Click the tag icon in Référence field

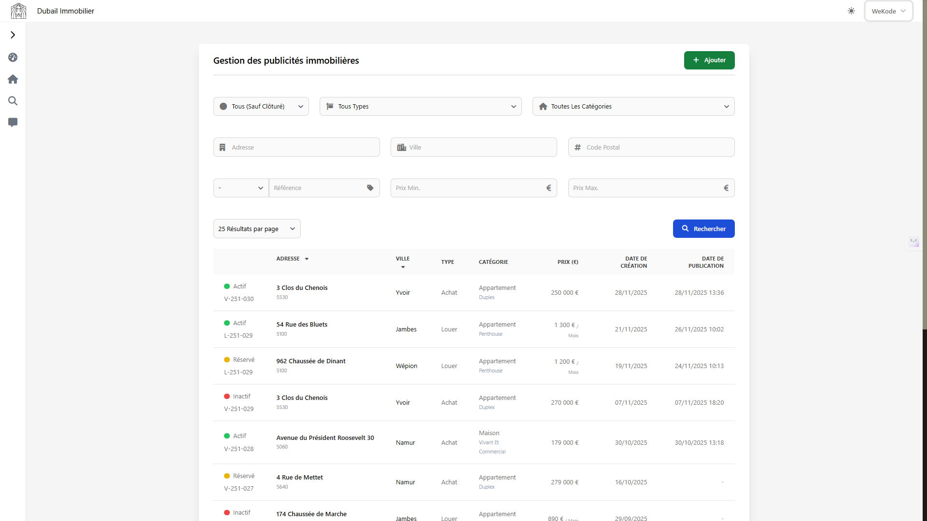pyautogui.click(x=370, y=188)
